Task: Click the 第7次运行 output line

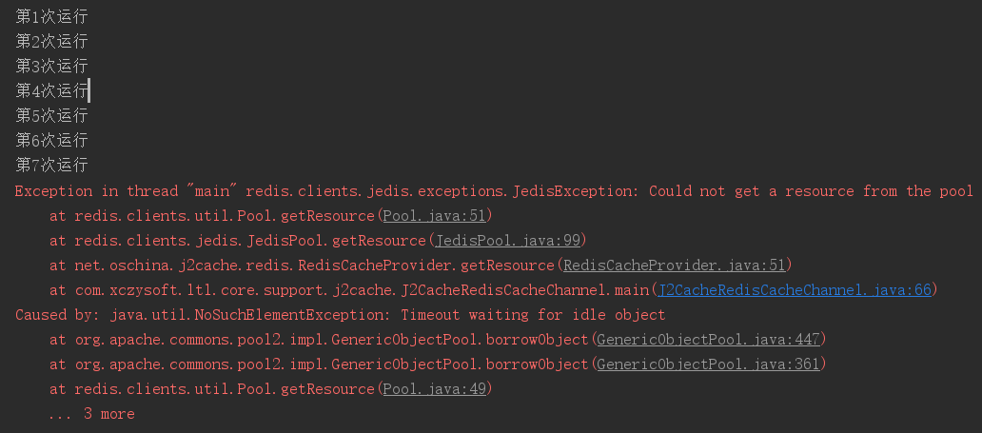Action: (52, 166)
